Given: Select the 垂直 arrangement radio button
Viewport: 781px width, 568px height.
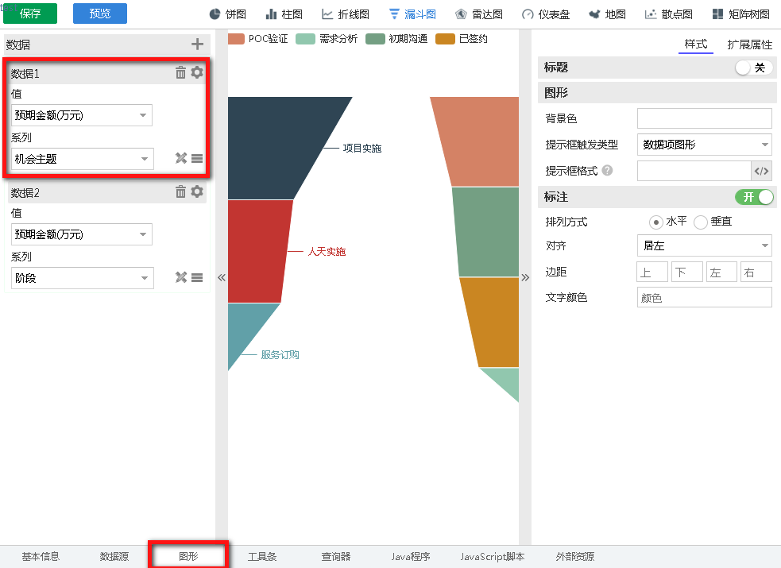Looking at the screenshot, I should pyautogui.click(x=700, y=222).
